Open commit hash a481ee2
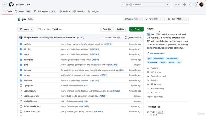 (x=109, y=38)
